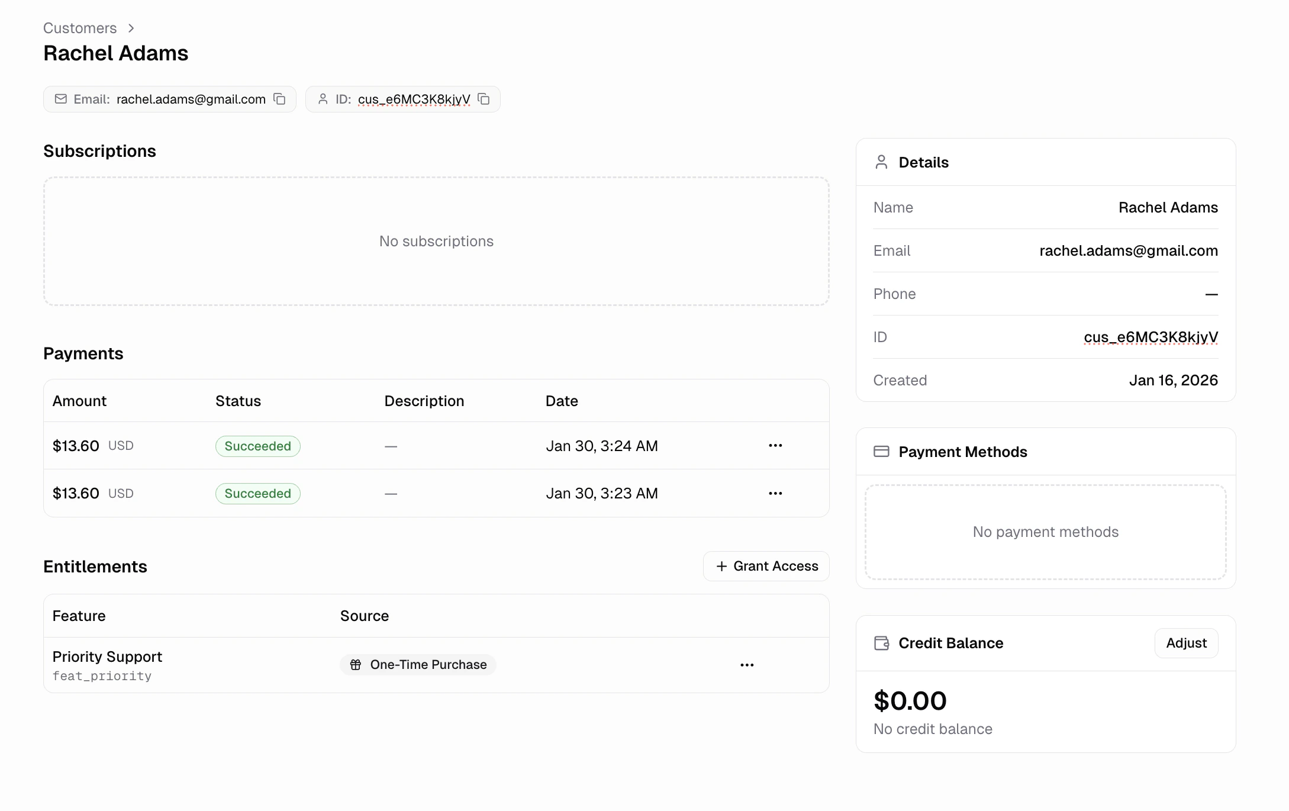Click rachel.adams@gmail.com in the Details panel
The width and height of the screenshot is (1289, 811).
pyautogui.click(x=1128, y=250)
